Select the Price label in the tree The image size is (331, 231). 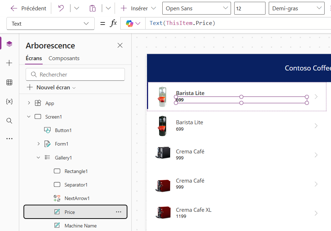point(70,212)
